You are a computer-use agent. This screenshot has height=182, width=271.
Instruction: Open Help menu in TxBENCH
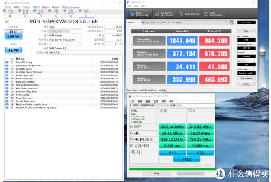(143, 6)
